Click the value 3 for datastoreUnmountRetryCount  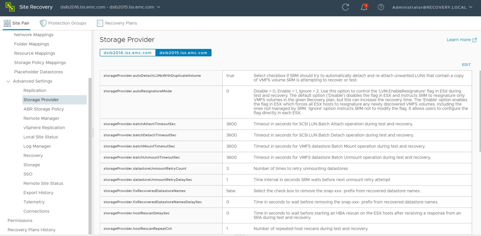(227, 169)
